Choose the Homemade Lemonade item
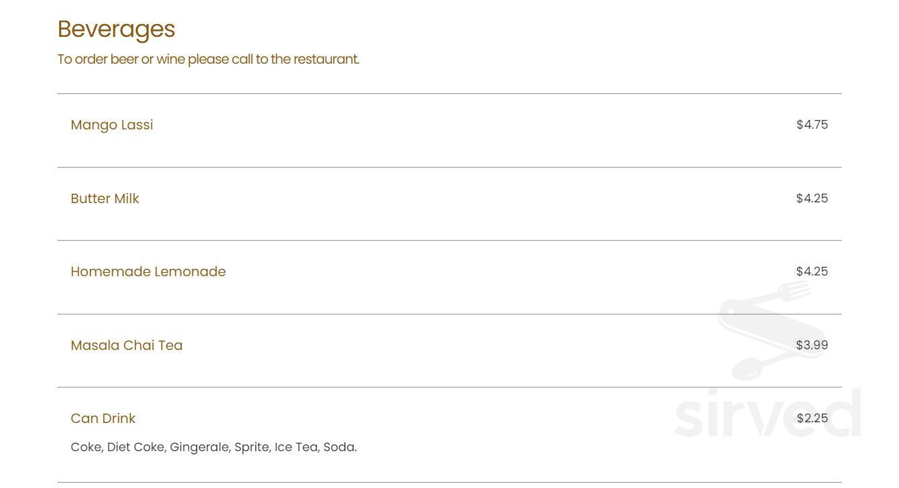Image resolution: width=899 pixels, height=488 pixels. pyautogui.click(x=148, y=271)
